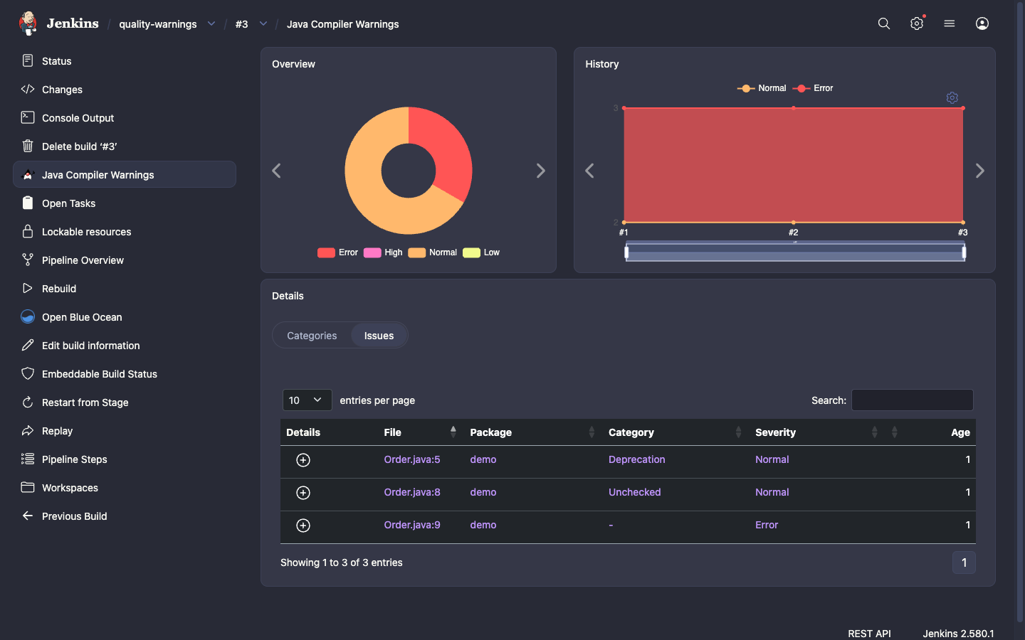Open build #3 breadcrumb dropdown

pos(263,23)
